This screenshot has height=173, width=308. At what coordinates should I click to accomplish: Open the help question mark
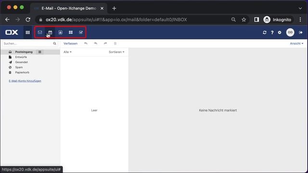(x=272, y=33)
